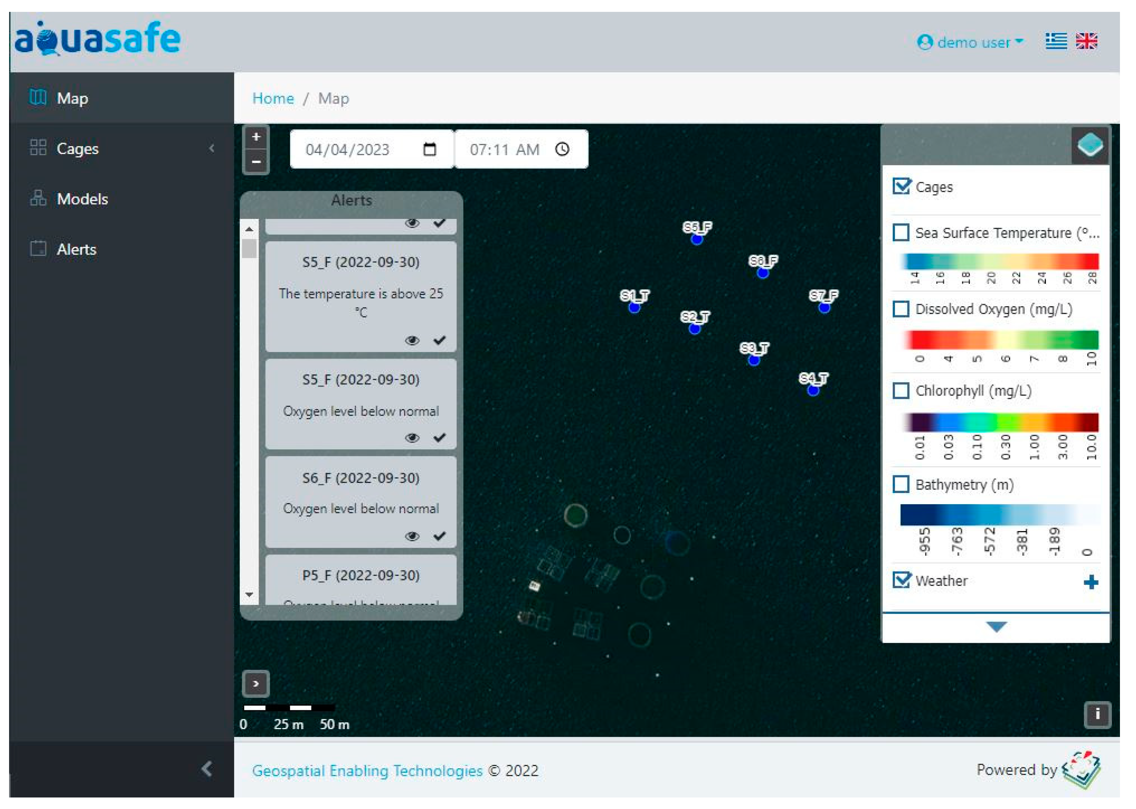
Task: Collapse the sidebar with the bottom chevron
Action: tap(207, 768)
